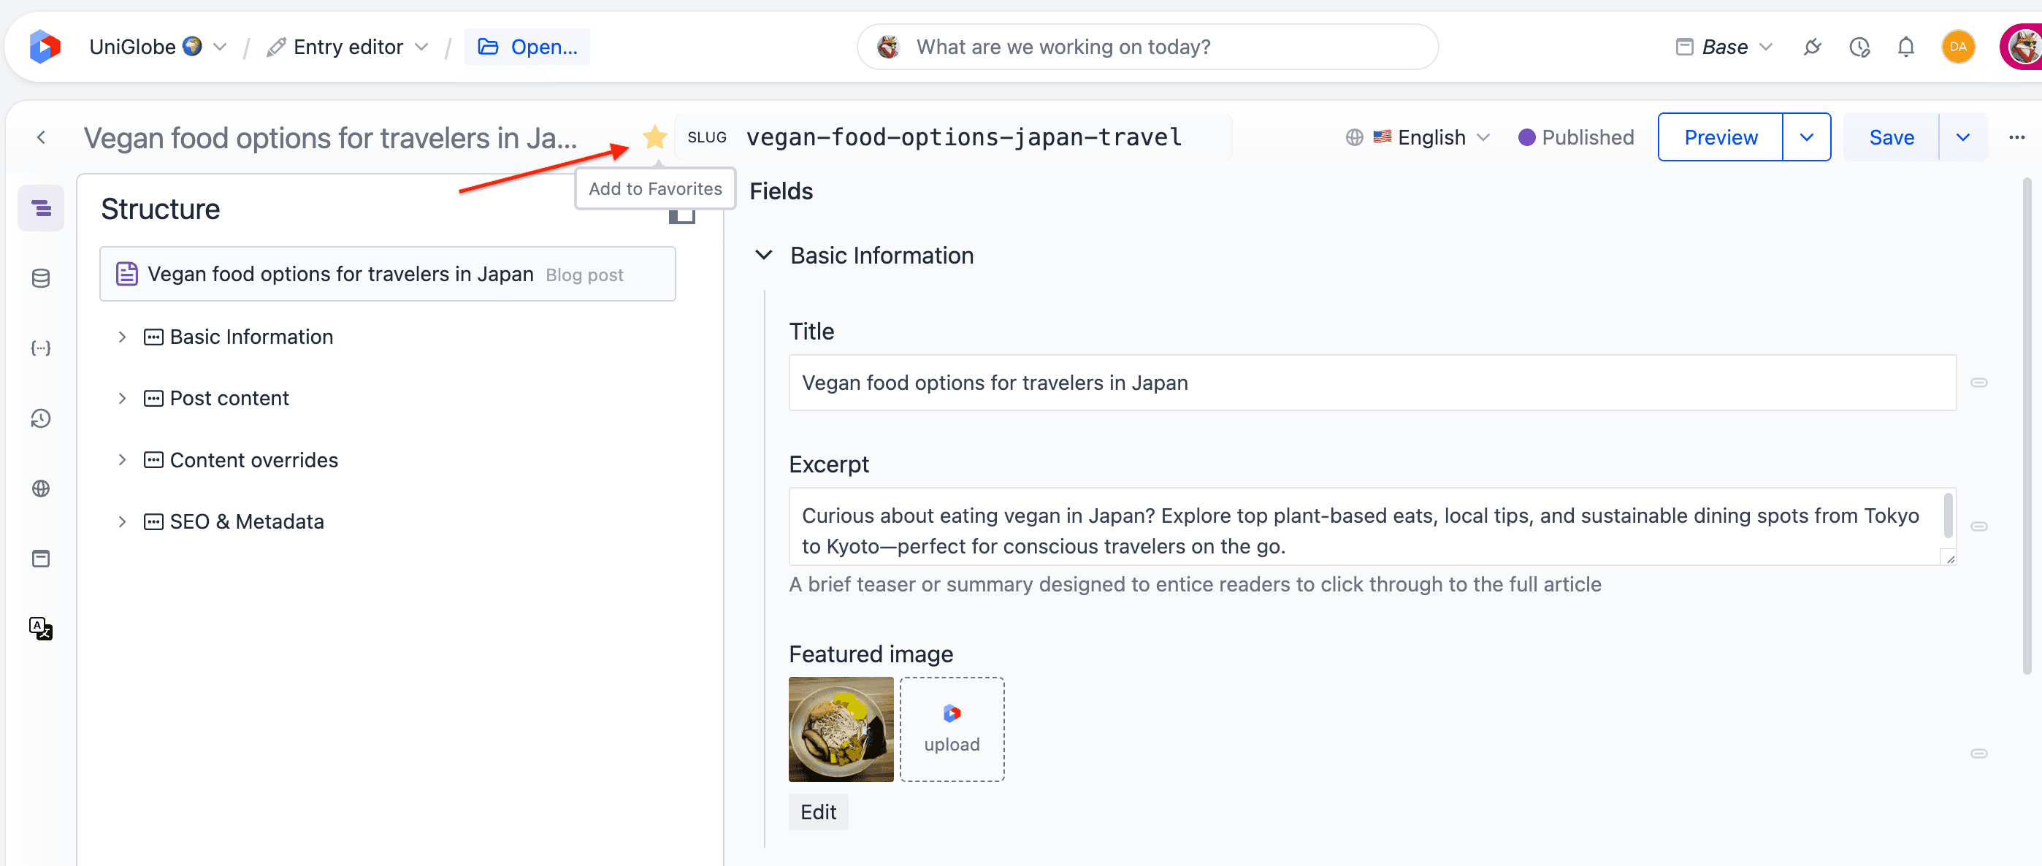The height and width of the screenshot is (866, 2042).
Task: Select SEO & Metadata in Structure tree
Action: [247, 521]
